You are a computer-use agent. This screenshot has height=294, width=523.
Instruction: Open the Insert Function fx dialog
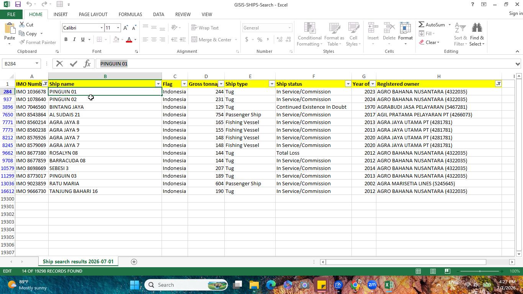point(87,64)
